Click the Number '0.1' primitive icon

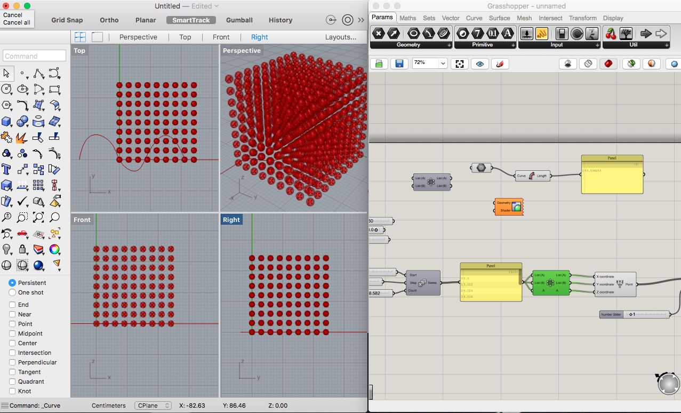click(x=493, y=34)
